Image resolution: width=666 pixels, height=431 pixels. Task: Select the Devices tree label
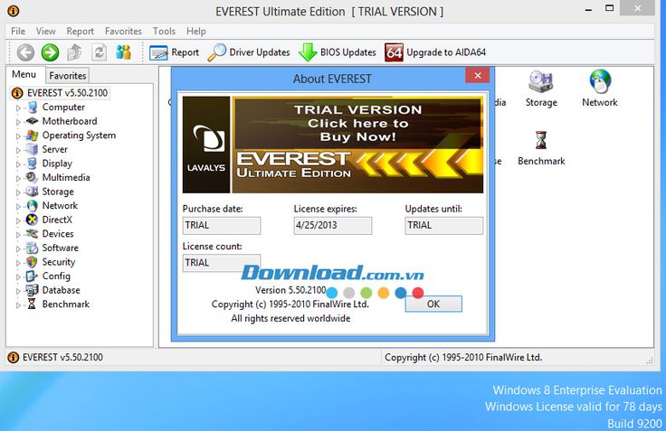(x=58, y=234)
